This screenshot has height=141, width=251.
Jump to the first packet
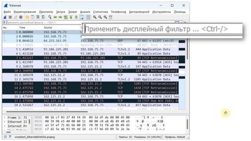[71, 17]
